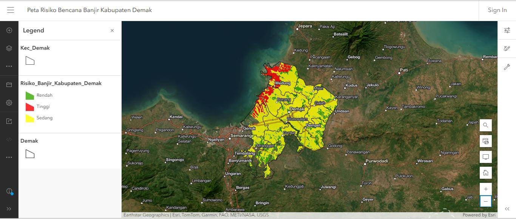The height and width of the screenshot is (219, 516).
Task: Expand the left dark toolbar
Action: 9,209
